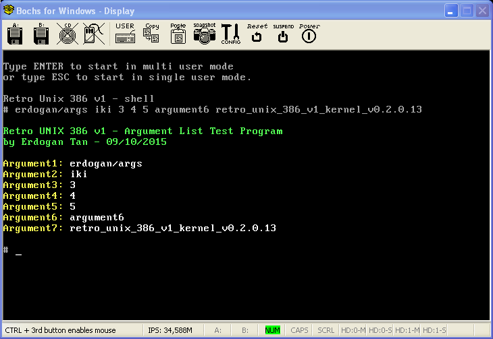
Task: Click the USER keyboard shortcut button
Action: point(125,34)
